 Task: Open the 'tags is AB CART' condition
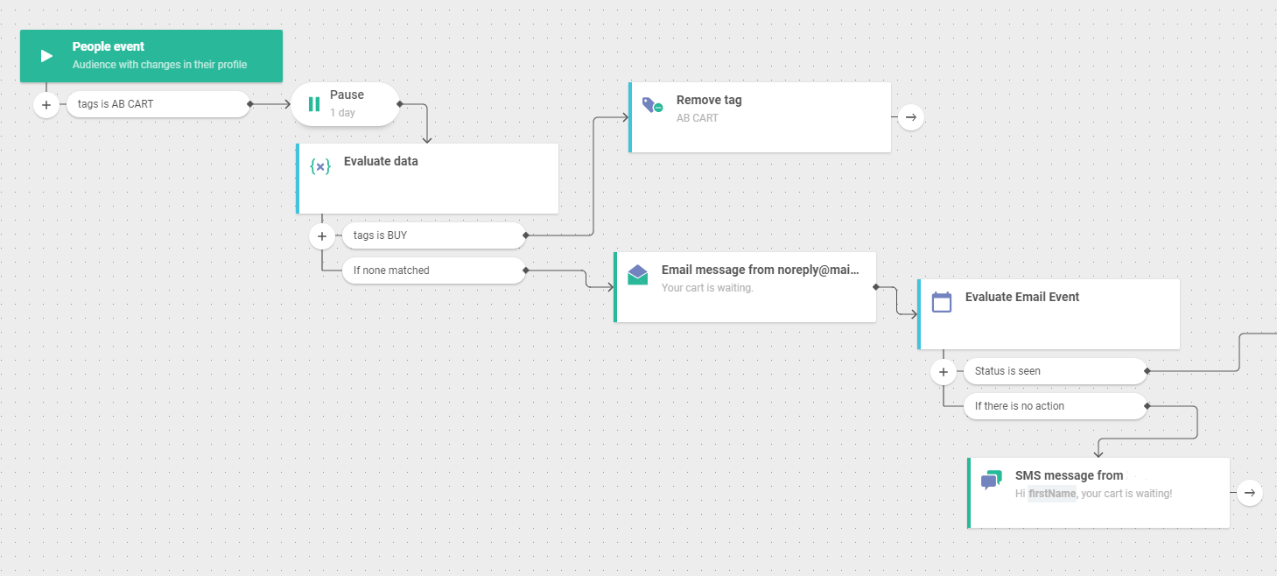point(158,104)
